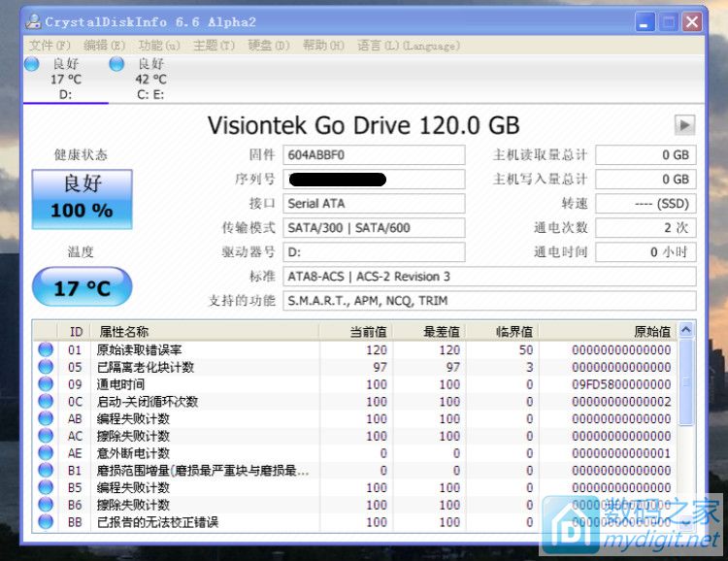This screenshot has height=561, width=728.
Task: Click the status icon of row 09
Action: [46, 384]
